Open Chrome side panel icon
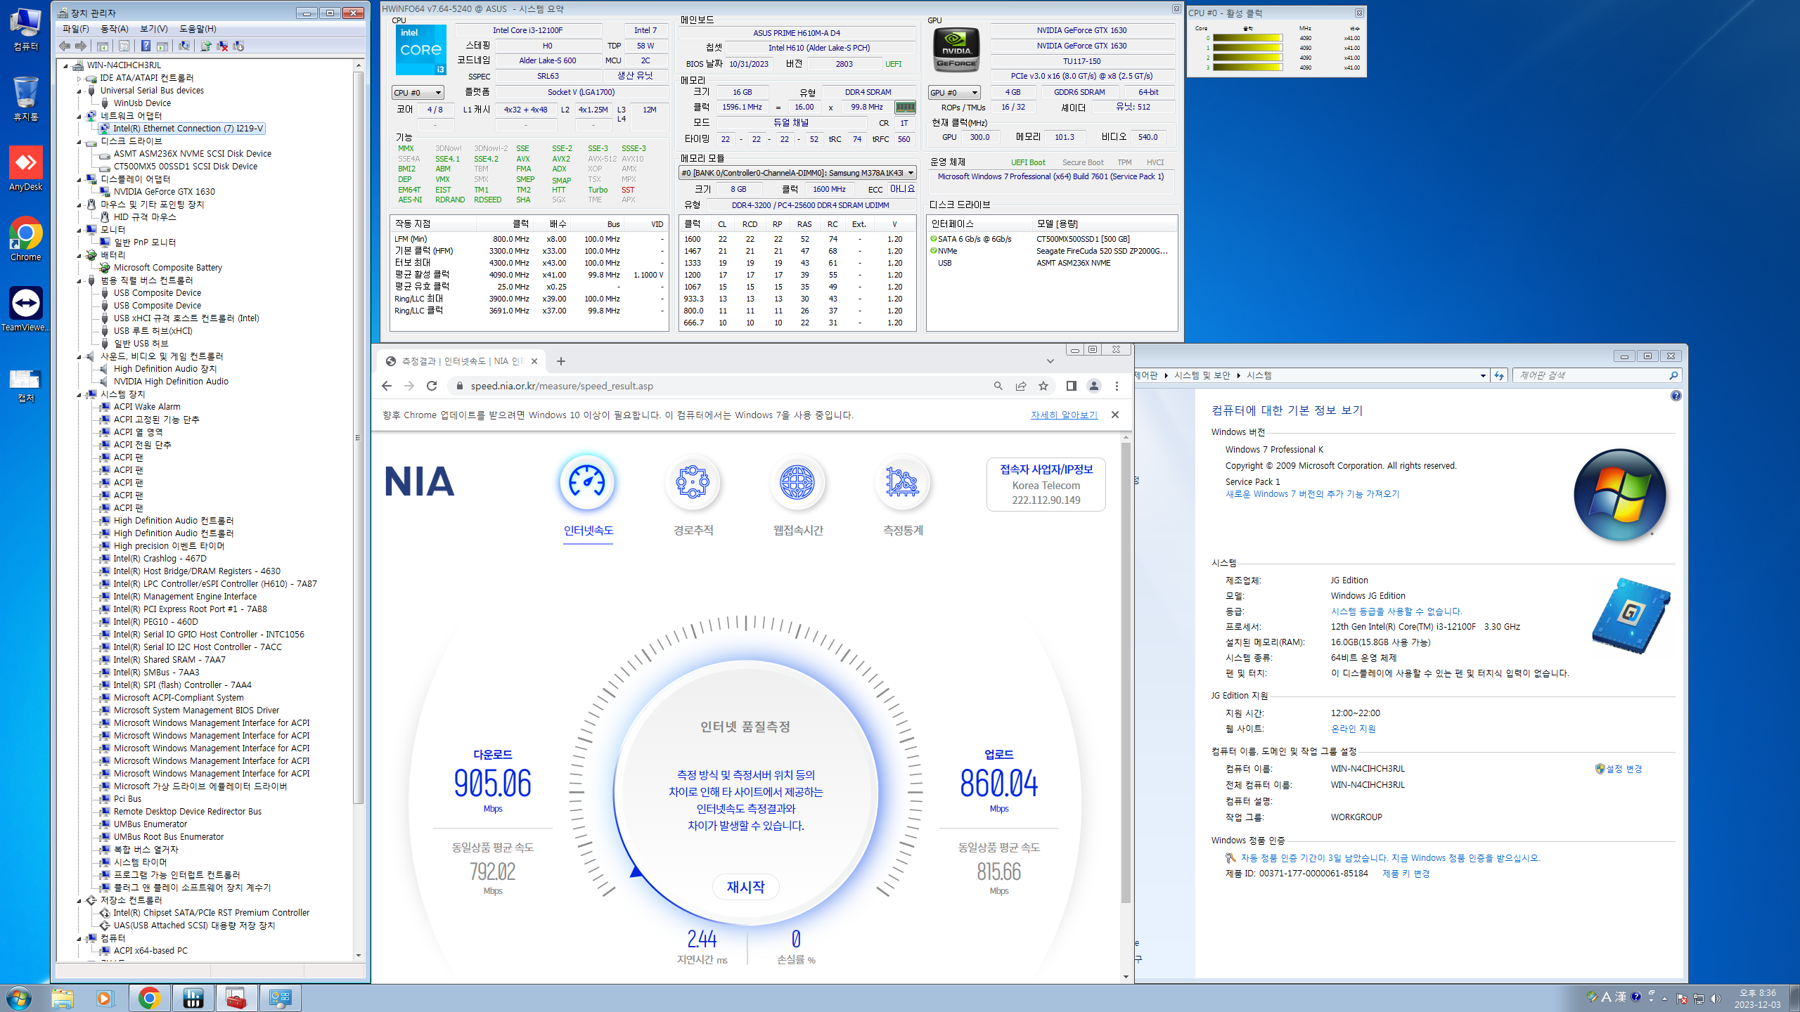The width and height of the screenshot is (1800, 1012). pos(1071,386)
